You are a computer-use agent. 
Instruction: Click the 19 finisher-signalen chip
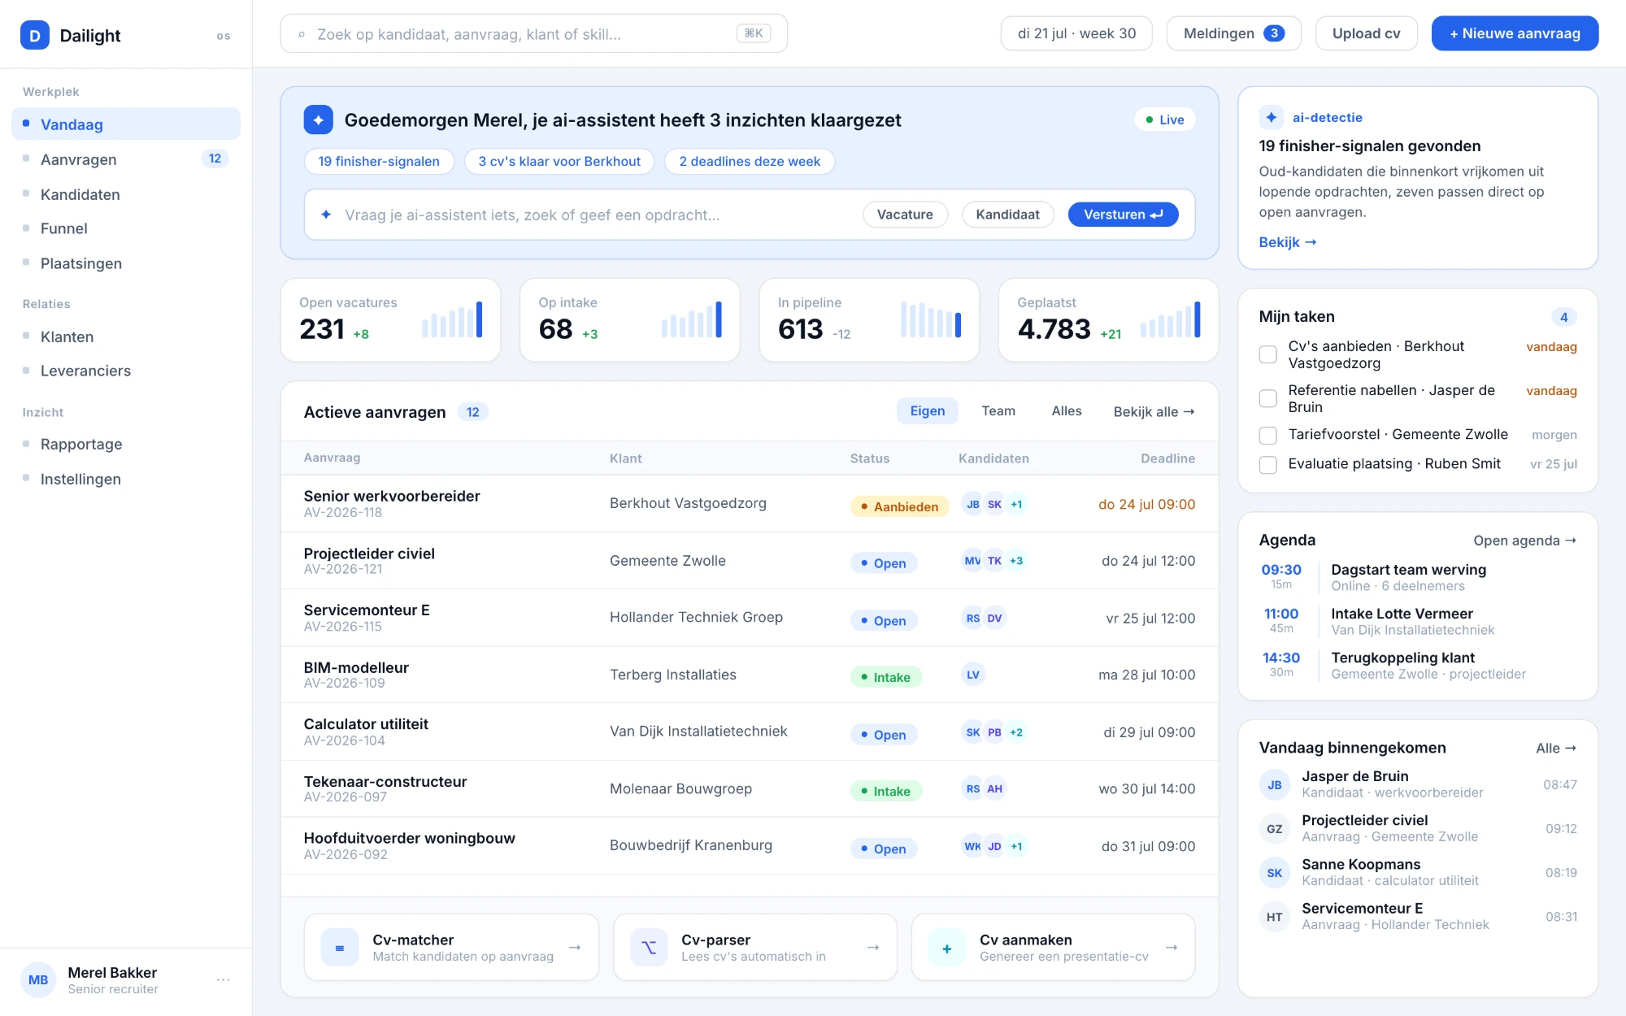coord(378,161)
